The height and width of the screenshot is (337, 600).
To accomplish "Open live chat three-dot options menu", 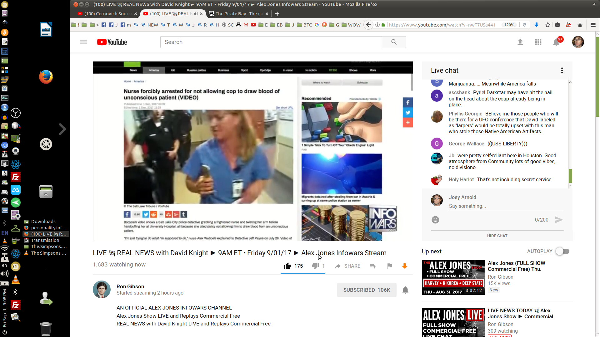I will (562, 71).
